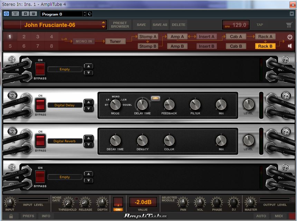Click the speaker output icon near Rack B

point(289,45)
